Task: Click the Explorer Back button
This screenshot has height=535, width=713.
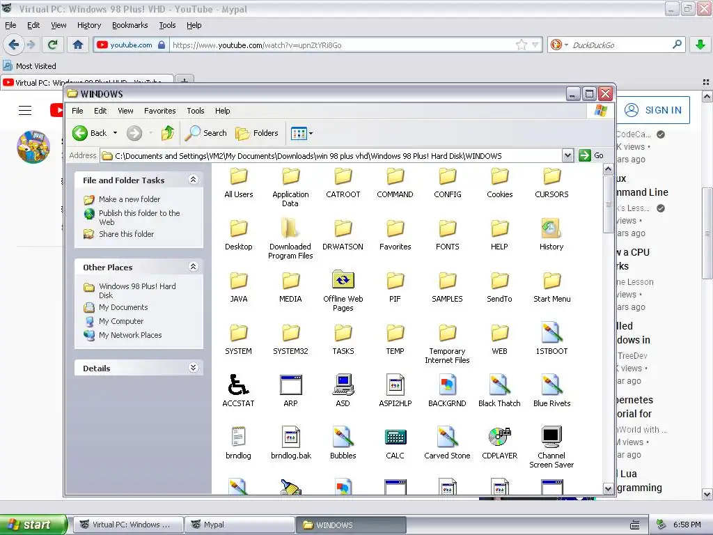Action: click(x=90, y=133)
